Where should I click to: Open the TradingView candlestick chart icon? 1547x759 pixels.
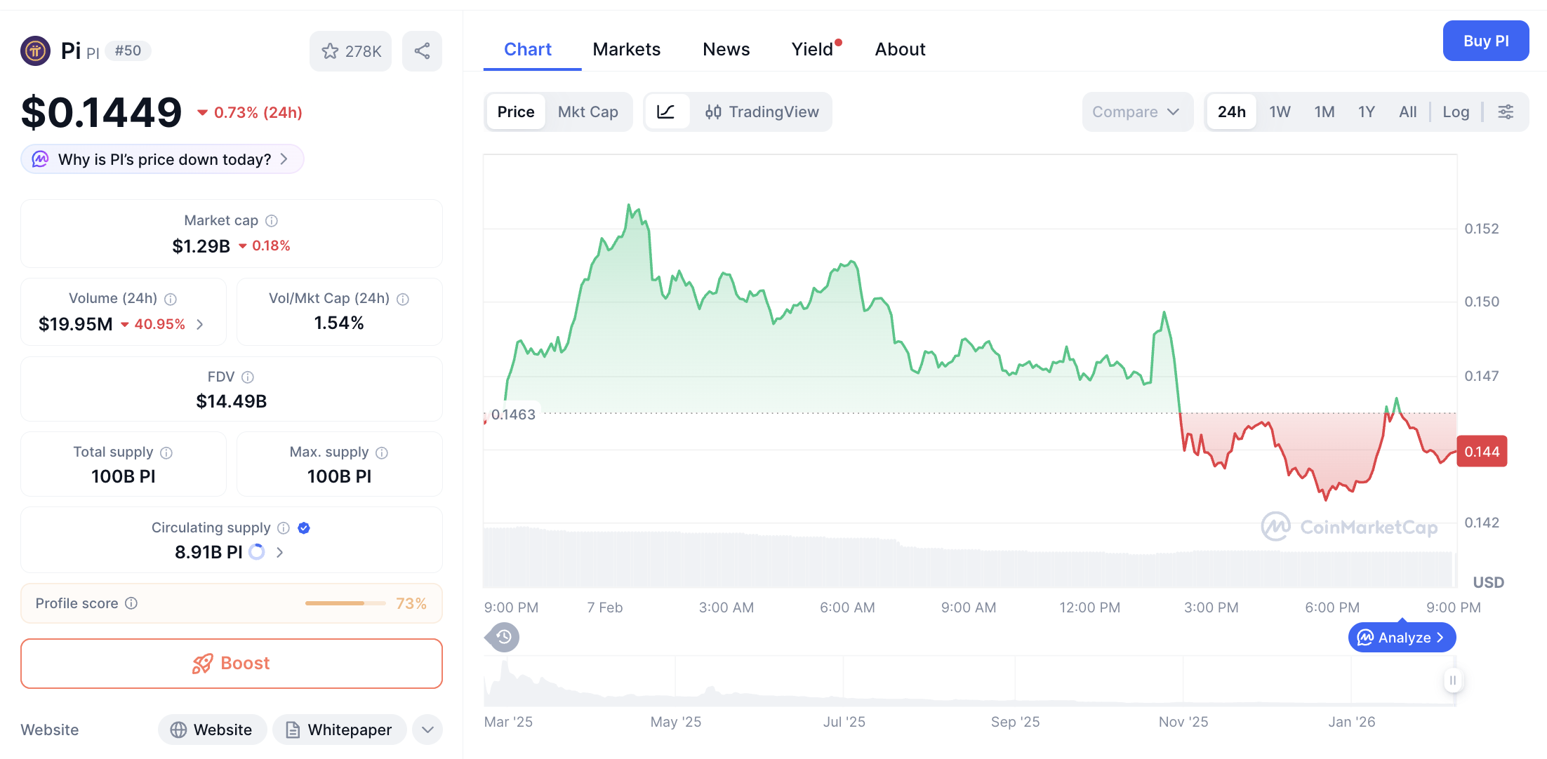pyautogui.click(x=714, y=112)
